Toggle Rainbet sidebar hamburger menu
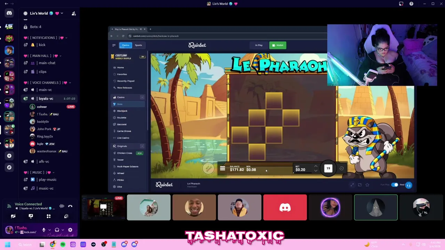The height and width of the screenshot is (250, 445). [x=114, y=45]
